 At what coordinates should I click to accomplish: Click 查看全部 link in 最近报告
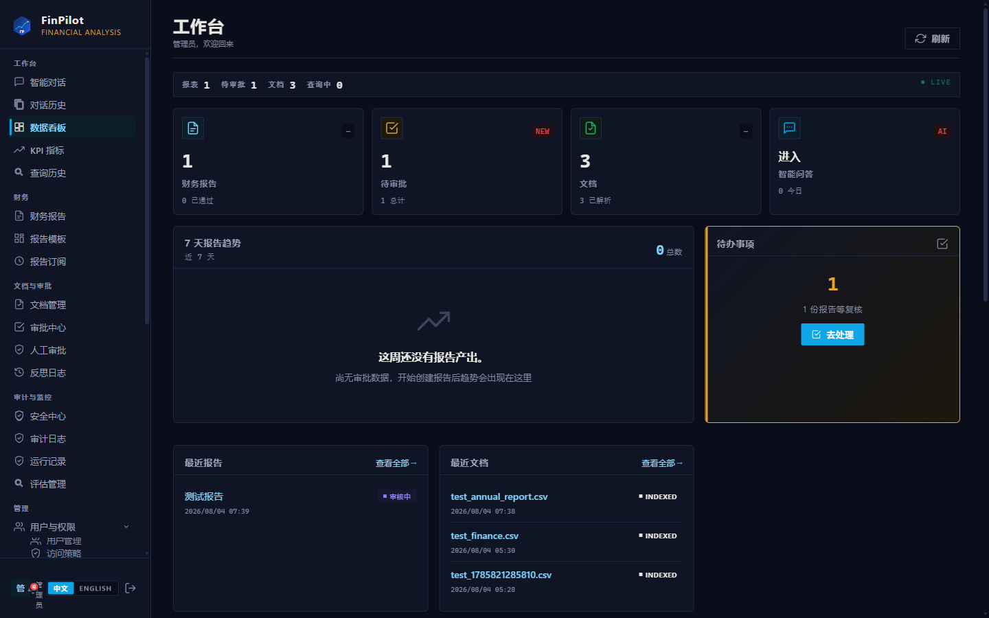396,463
